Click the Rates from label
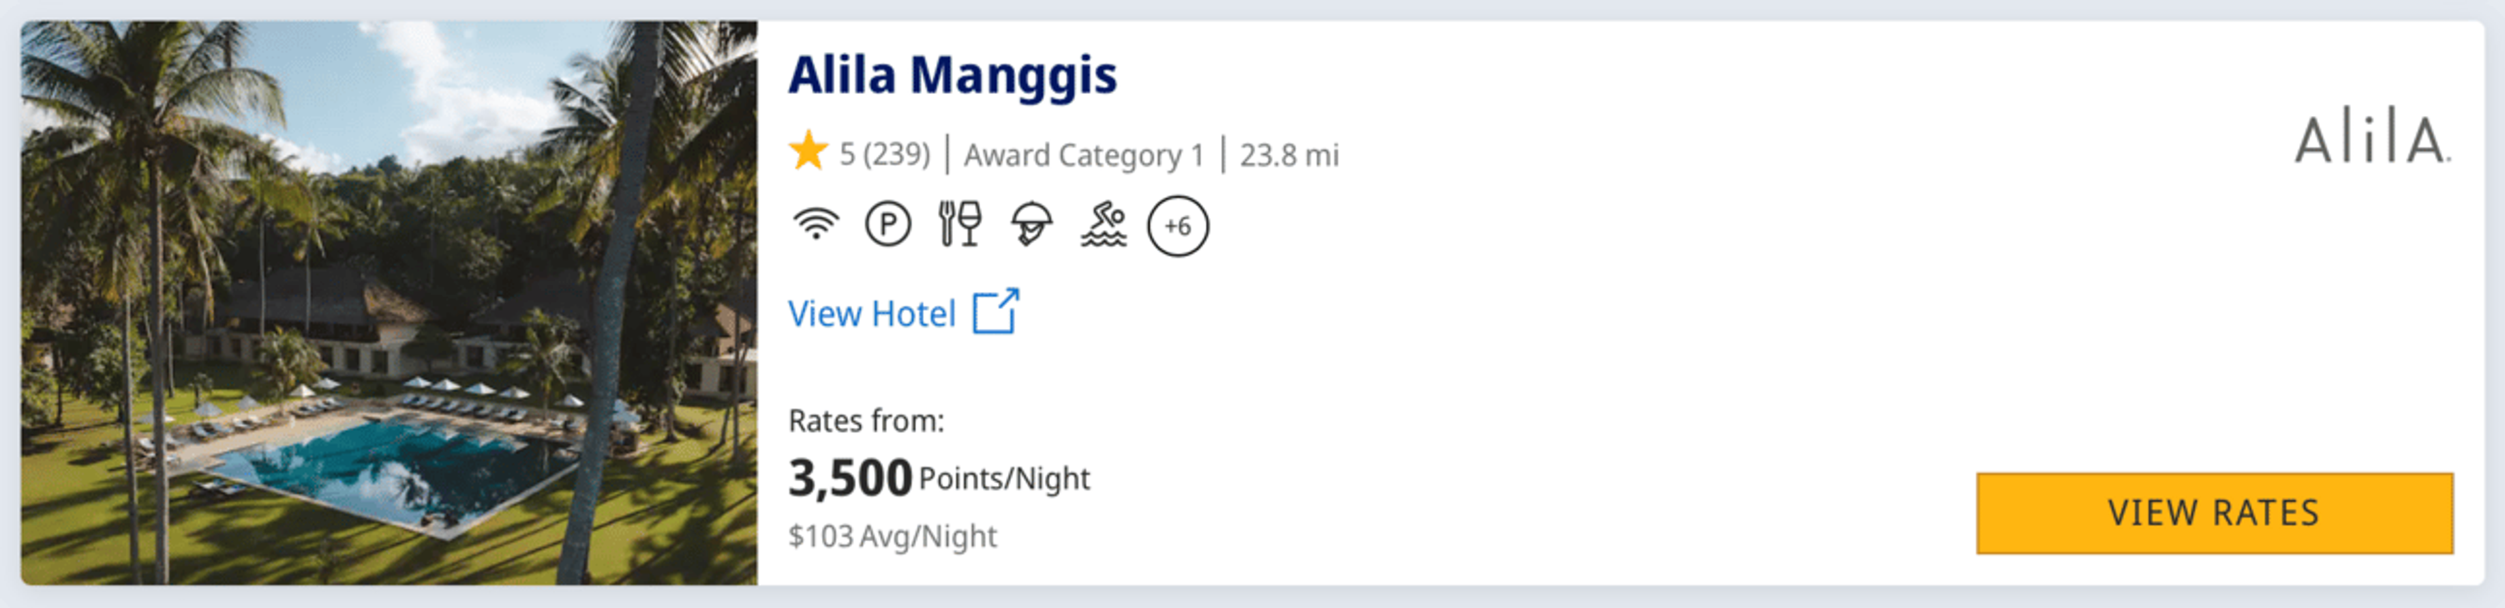 (866, 420)
